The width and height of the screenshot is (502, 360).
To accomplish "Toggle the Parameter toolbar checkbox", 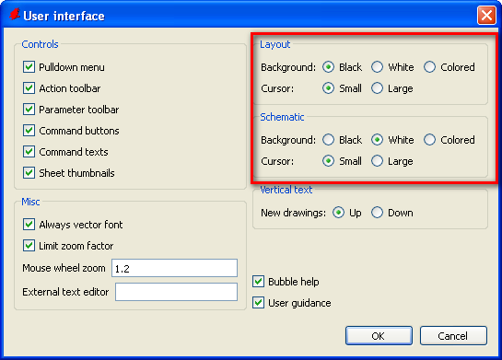I will click(29, 110).
